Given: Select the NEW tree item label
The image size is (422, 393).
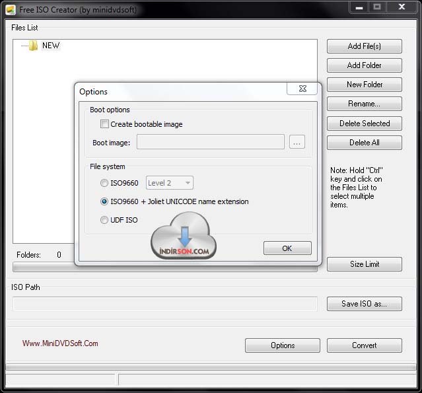Looking at the screenshot, I should (51, 45).
